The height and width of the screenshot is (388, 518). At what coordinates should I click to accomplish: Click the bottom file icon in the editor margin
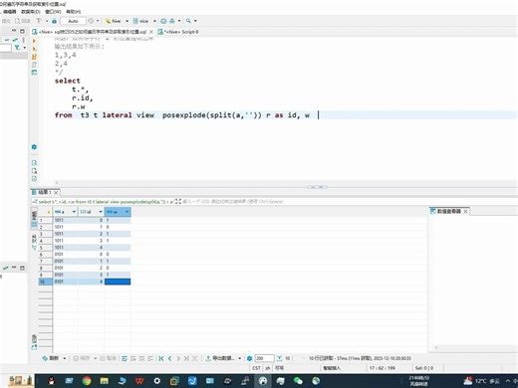[34, 179]
